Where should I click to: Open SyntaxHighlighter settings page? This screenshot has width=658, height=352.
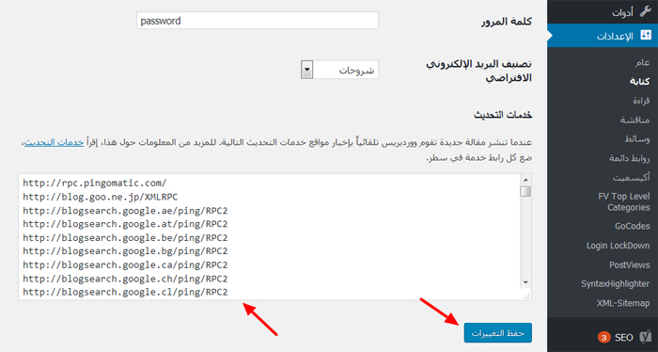[x=615, y=284]
